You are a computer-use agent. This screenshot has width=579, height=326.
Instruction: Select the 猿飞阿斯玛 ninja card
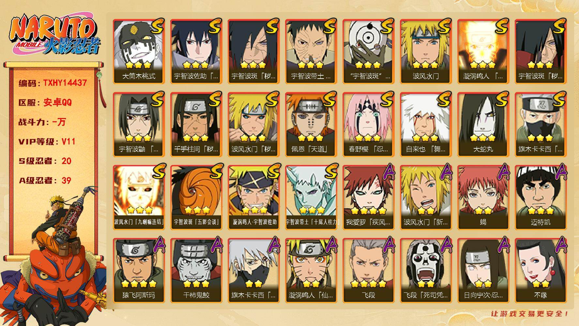click(x=139, y=271)
